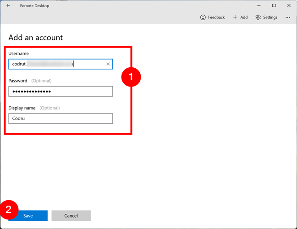Close the Remote Desktop window
The width and height of the screenshot is (297, 229).
(288, 5)
